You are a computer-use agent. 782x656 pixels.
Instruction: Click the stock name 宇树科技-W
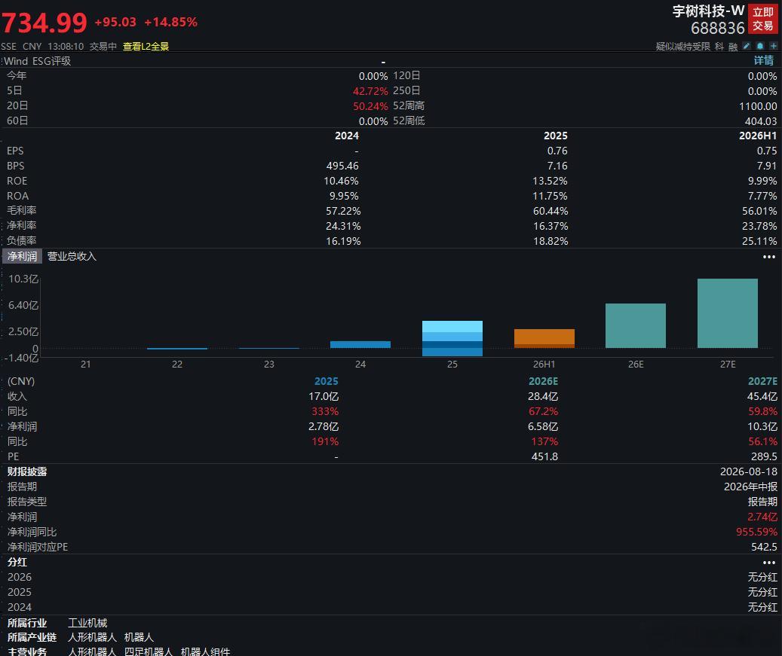tap(708, 11)
